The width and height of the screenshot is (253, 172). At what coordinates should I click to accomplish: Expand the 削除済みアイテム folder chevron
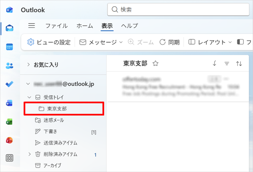(30, 154)
